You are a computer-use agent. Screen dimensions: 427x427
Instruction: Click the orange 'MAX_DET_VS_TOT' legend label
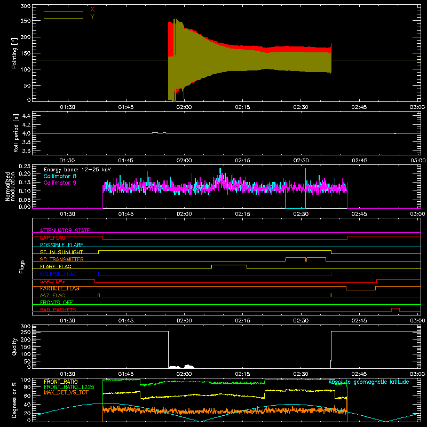click(66, 392)
